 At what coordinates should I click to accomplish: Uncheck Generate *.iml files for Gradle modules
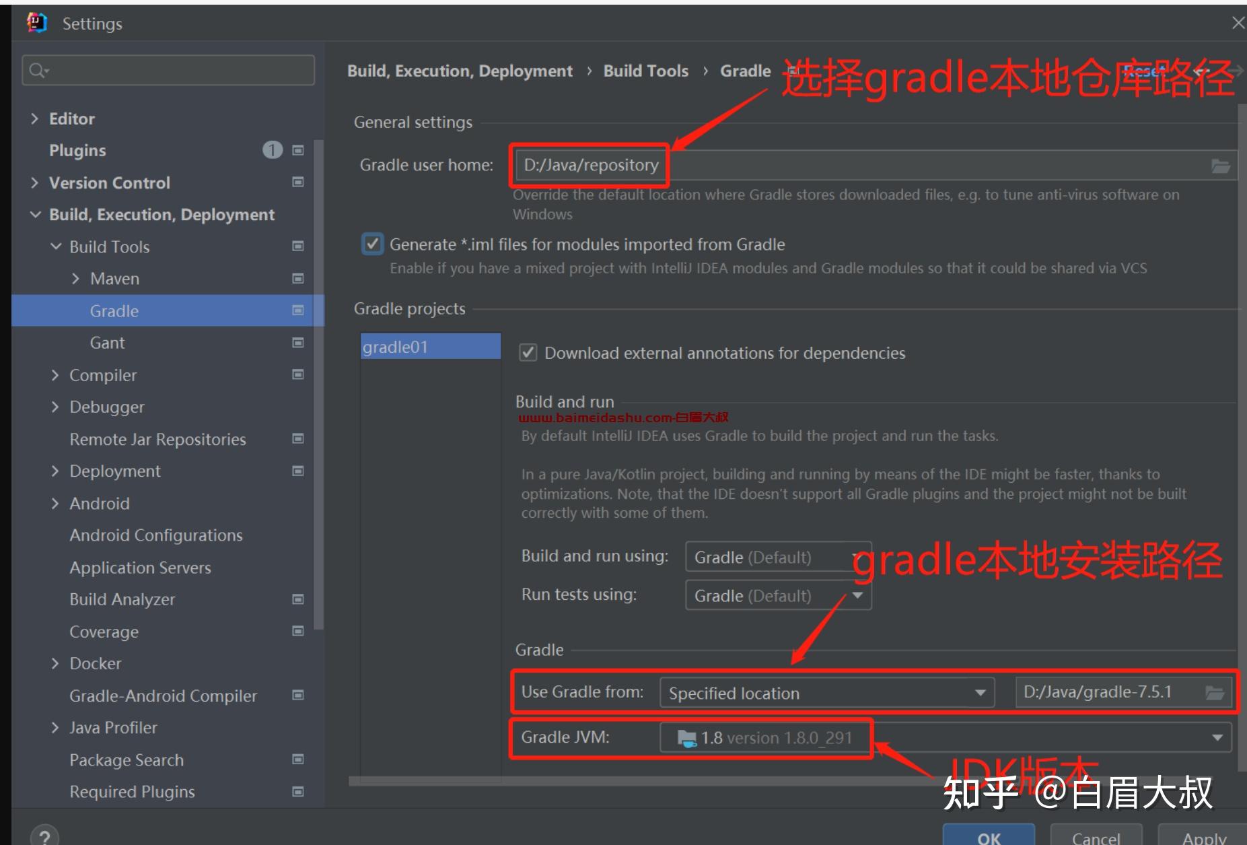(x=372, y=244)
